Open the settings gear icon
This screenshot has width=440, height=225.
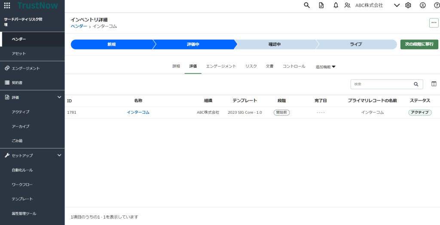point(408,5)
